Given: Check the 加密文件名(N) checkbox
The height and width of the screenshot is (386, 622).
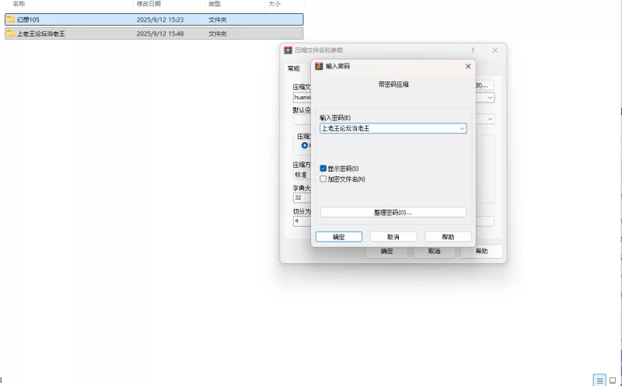Looking at the screenshot, I should click(x=323, y=179).
